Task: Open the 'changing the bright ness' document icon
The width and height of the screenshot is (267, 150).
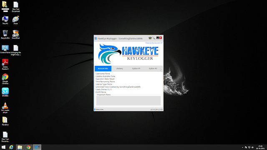Action: 16,50
